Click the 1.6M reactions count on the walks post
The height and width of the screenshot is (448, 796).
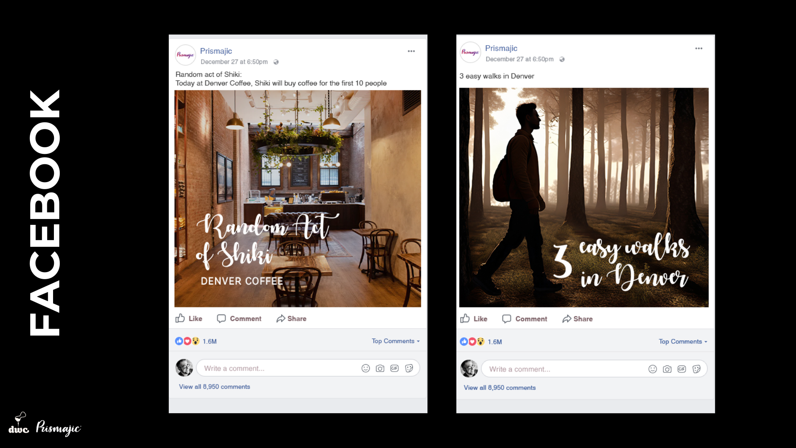click(495, 342)
